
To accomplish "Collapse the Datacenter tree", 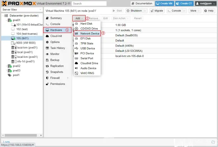I will [x=3, y=16].
